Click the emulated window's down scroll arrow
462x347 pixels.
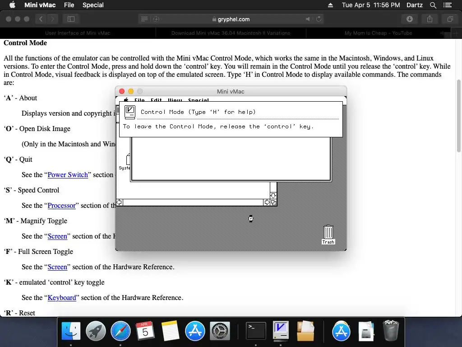coord(273,195)
